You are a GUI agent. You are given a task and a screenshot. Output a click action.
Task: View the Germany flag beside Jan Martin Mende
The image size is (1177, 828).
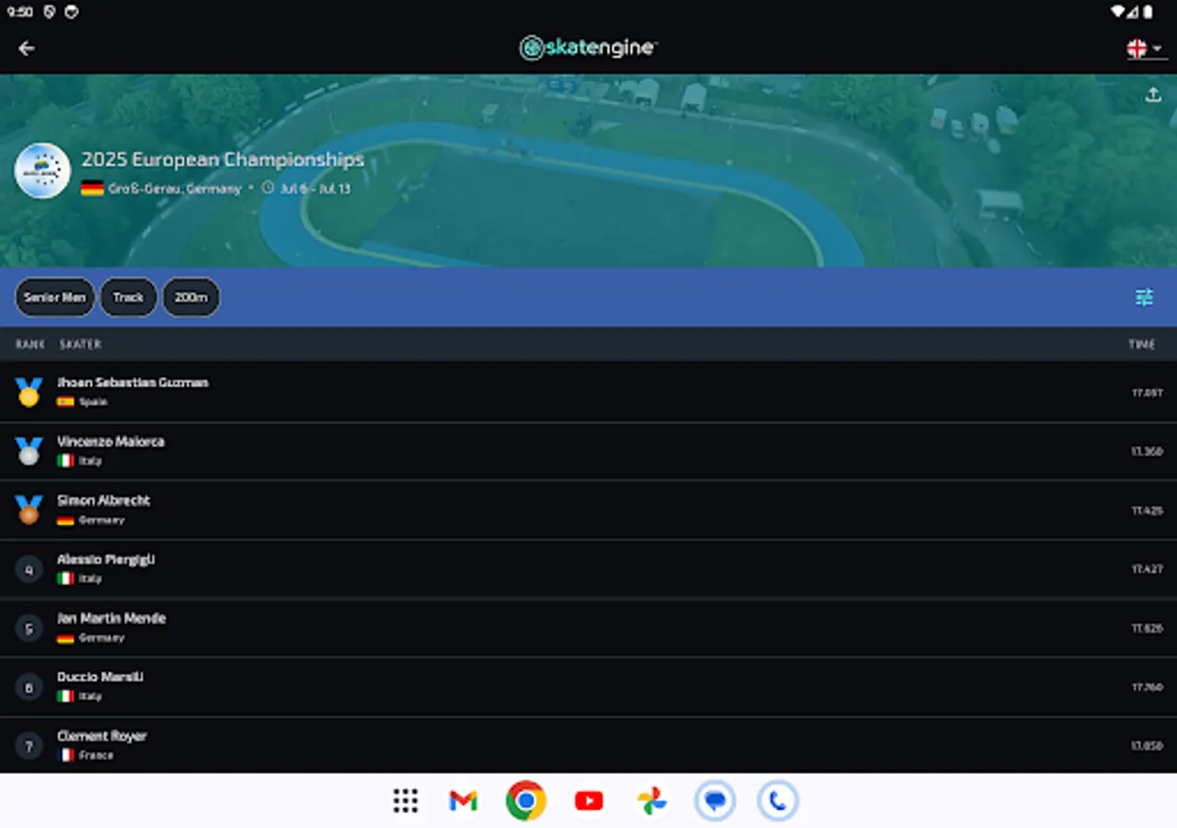pos(65,637)
